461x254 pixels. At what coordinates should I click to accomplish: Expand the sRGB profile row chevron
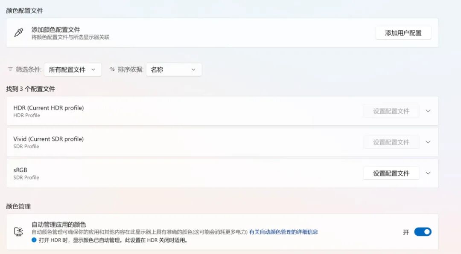click(x=428, y=173)
